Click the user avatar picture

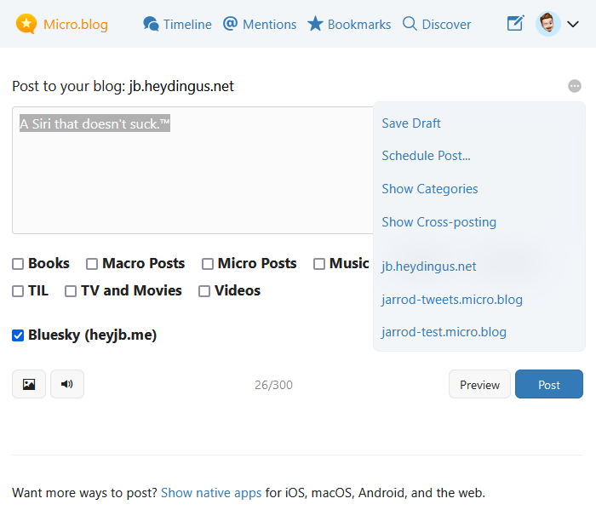[548, 24]
